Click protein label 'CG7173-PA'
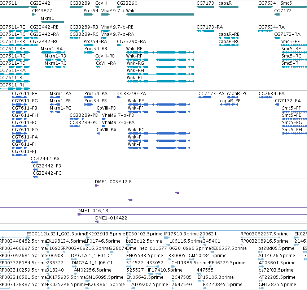Screen dimensions: 307x290 [211, 94]
